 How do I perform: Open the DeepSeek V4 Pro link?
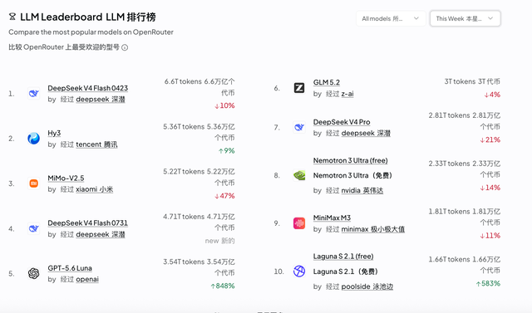click(342, 122)
